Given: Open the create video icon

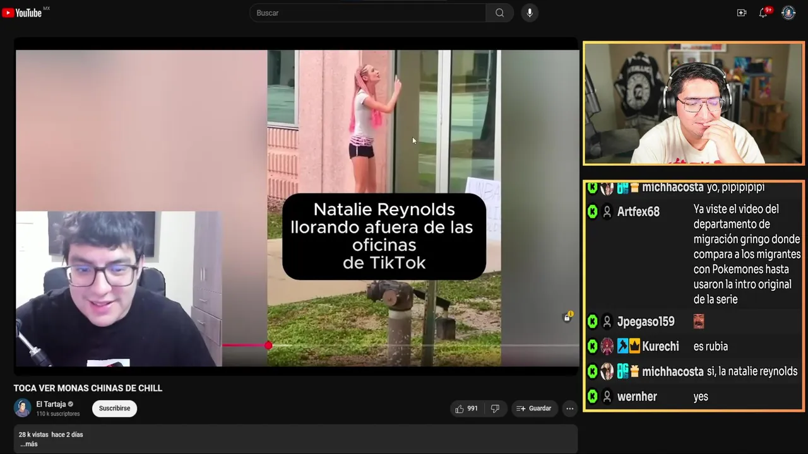Looking at the screenshot, I should pyautogui.click(x=742, y=13).
